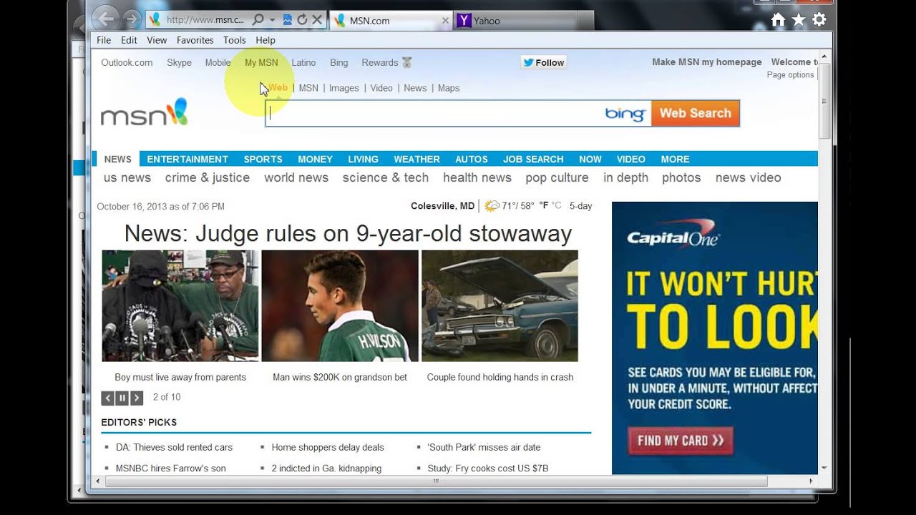This screenshot has width=916, height=515.
Task: Click the horizontal scrollbar thumb
Action: pyautogui.click(x=436, y=481)
